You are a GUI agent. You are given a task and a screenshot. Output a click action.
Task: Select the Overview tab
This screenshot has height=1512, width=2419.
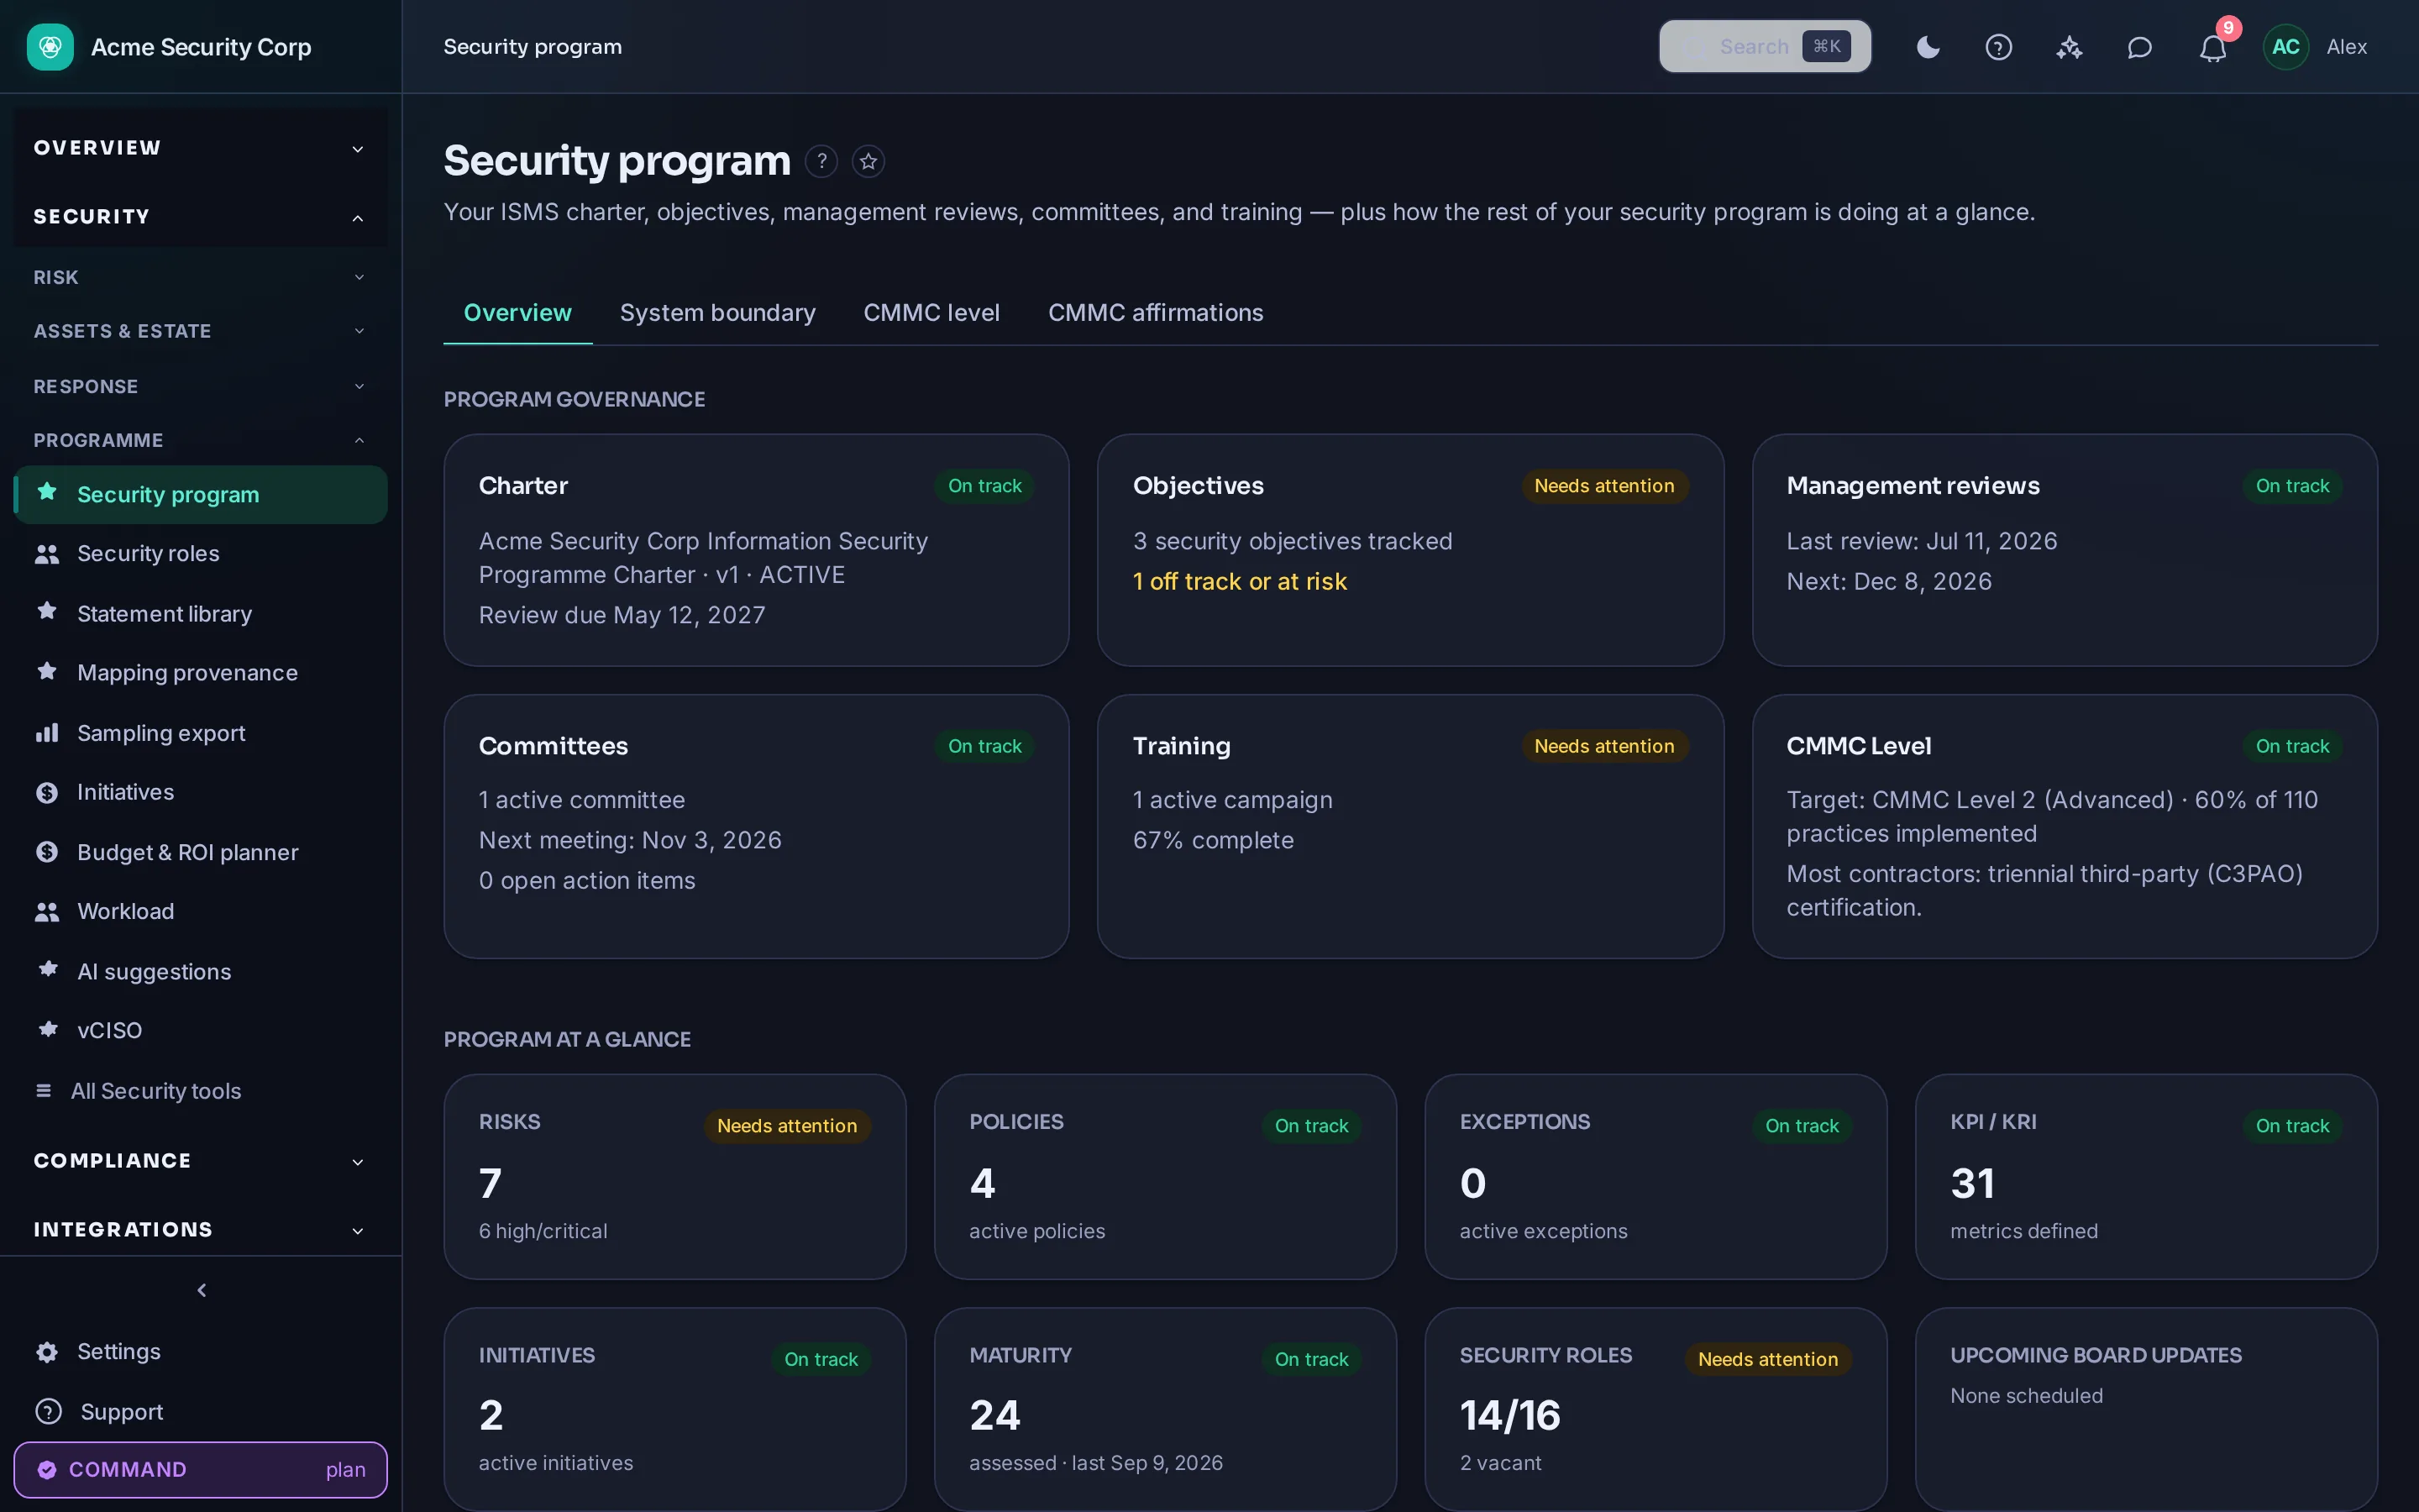[x=517, y=313]
